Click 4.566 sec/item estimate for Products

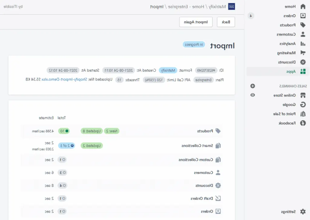pyautogui.click(x=43, y=131)
